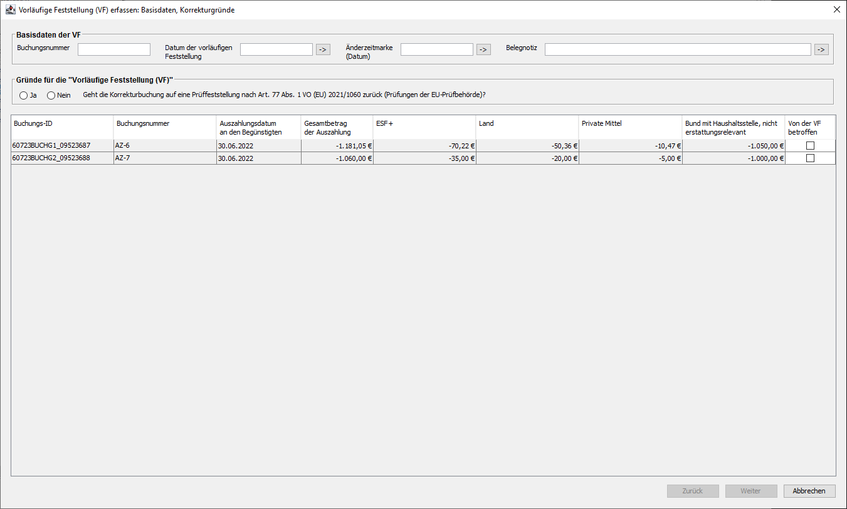Click the -1.000,00 € Bund cell
This screenshot has width=847, height=509.
(x=734, y=158)
